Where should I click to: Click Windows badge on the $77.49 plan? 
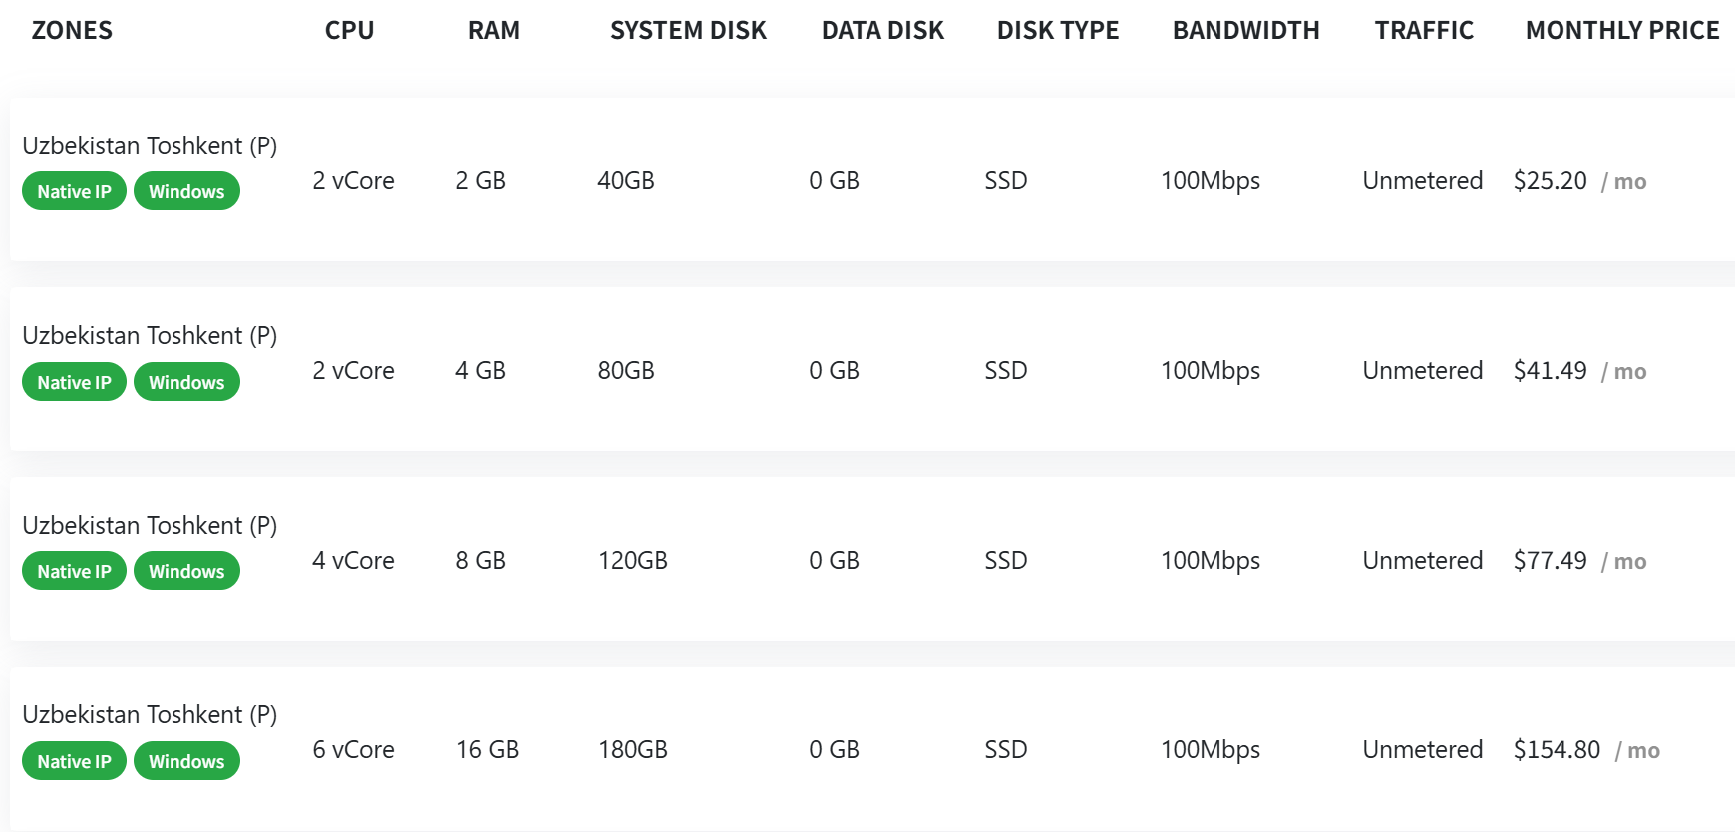coord(186,571)
